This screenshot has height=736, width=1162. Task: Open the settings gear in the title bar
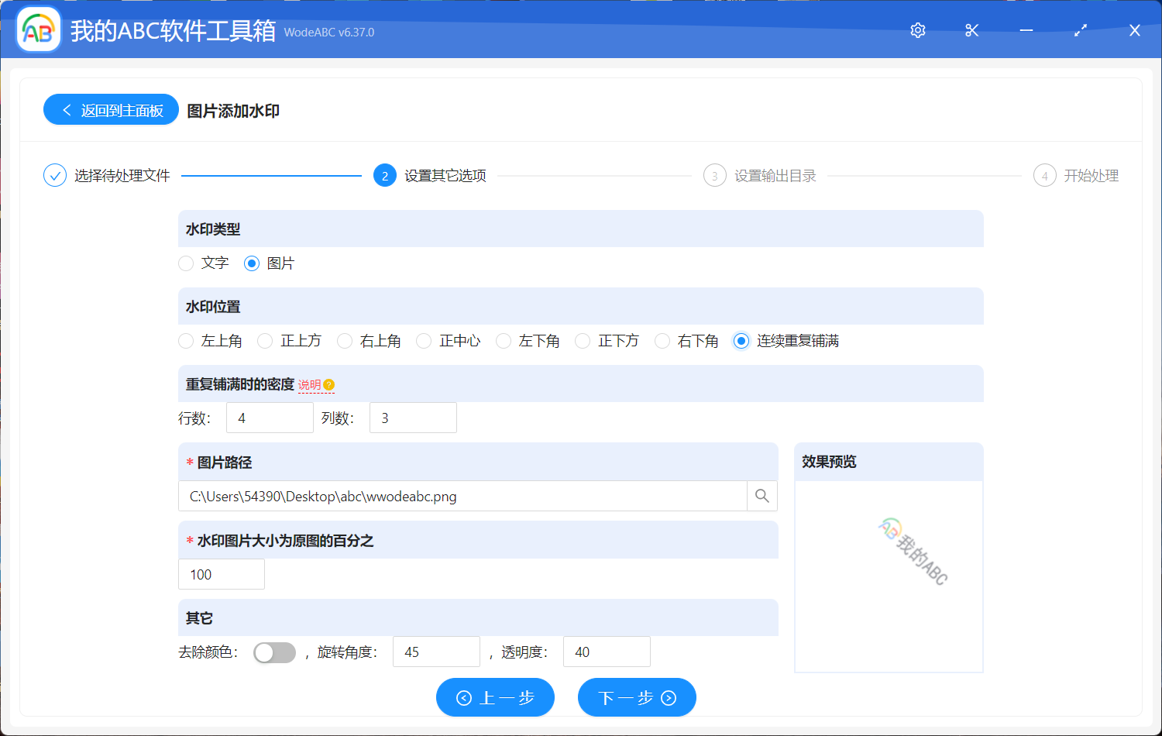coord(917,30)
